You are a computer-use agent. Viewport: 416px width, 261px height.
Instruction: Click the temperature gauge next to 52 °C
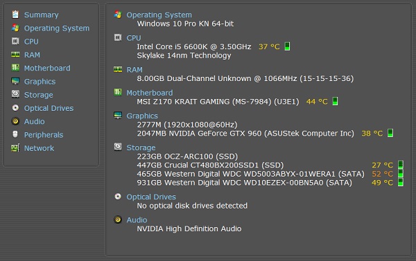(x=401, y=174)
